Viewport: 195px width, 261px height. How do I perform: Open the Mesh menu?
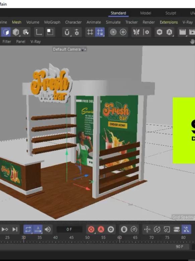16,22
